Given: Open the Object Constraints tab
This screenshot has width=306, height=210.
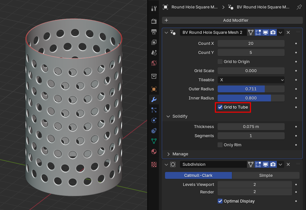Looking at the screenshot, I should coord(154,131).
